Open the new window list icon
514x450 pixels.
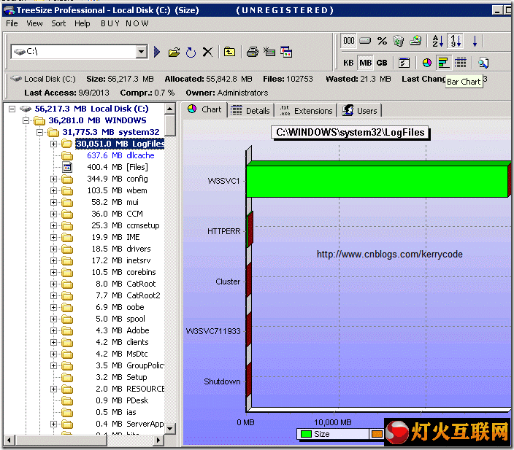(x=269, y=52)
